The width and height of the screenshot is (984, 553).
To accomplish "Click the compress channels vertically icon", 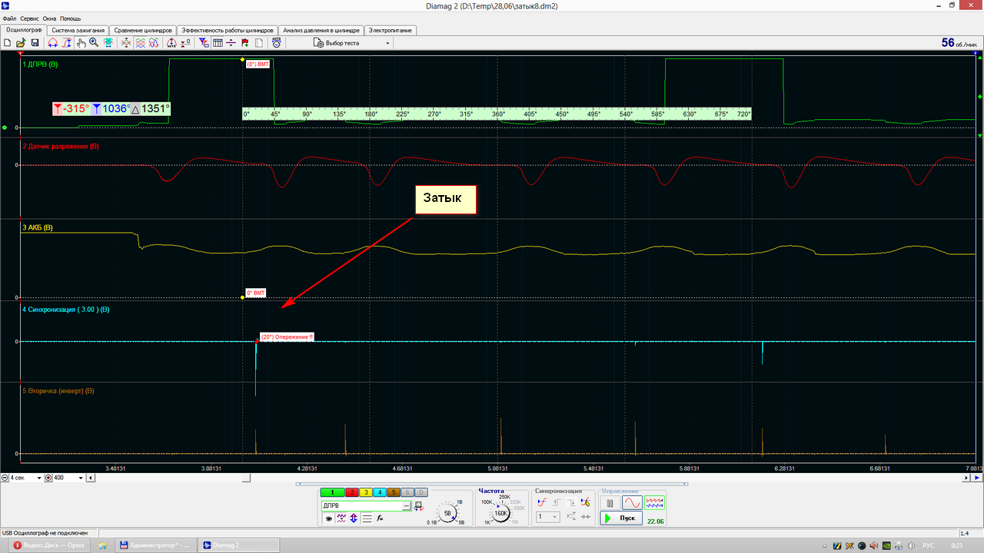I will tap(126, 43).
